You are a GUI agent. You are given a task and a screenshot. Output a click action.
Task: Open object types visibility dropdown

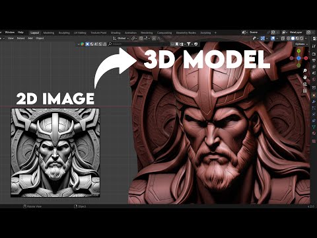(x=256, y=38)
